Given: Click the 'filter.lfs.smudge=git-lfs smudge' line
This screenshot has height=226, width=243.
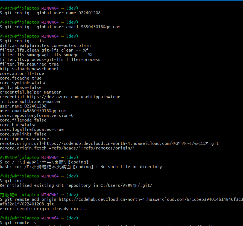Looking at the screenshot, I should (46, 55).
